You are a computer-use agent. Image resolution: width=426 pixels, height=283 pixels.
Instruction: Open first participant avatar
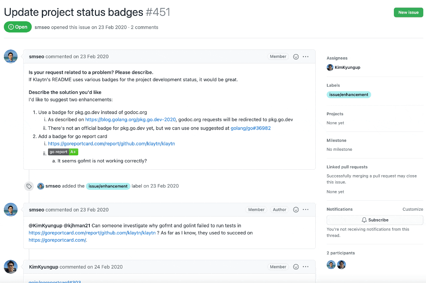(331, 264)
